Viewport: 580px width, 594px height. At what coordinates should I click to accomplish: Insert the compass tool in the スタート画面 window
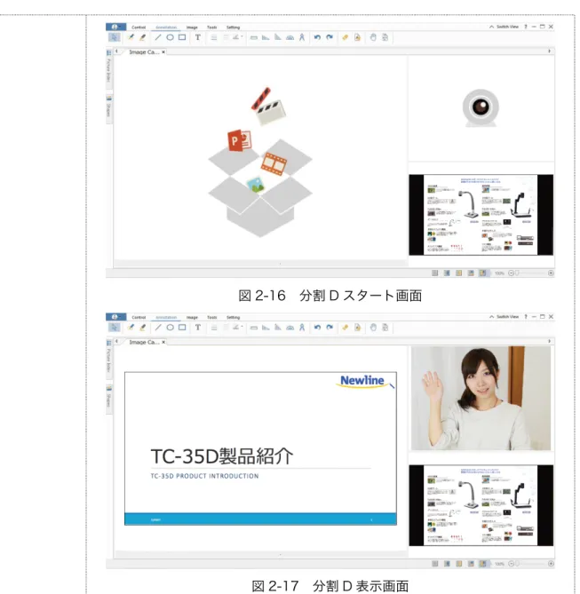click(302, 37)
